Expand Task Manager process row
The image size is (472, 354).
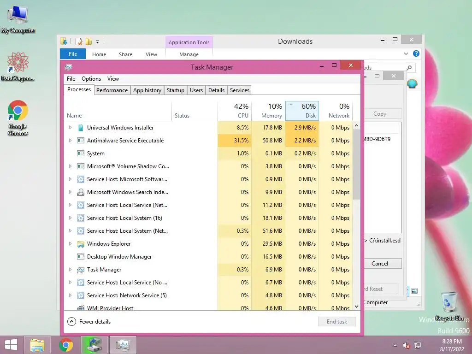[x=70, y=270]
